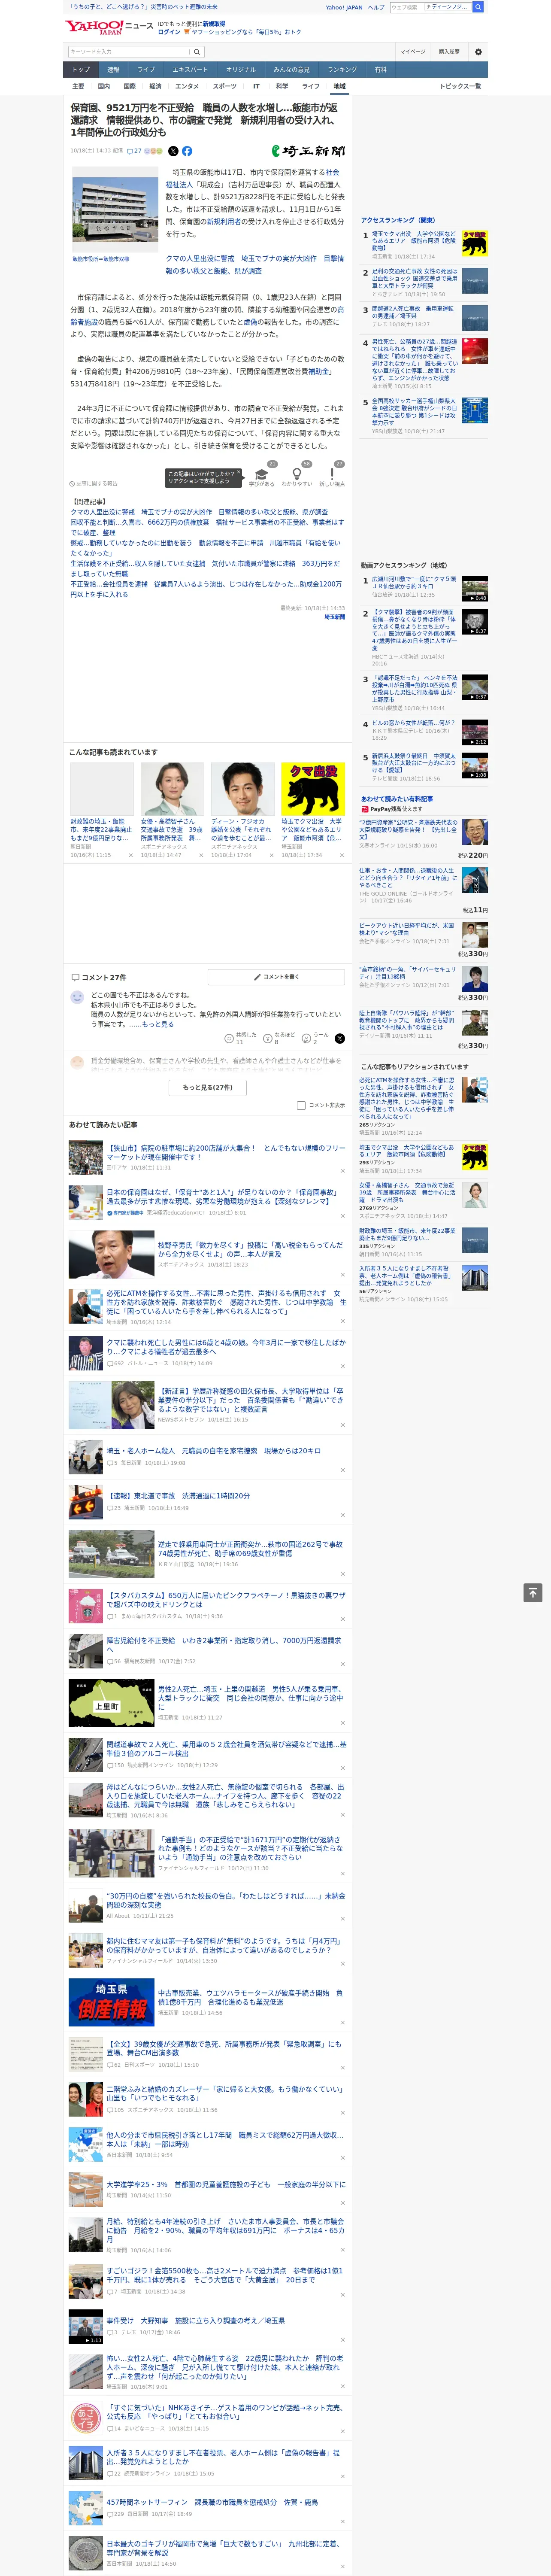Click the コメントを書く button

pyautogui.click(x=277, y=977)
